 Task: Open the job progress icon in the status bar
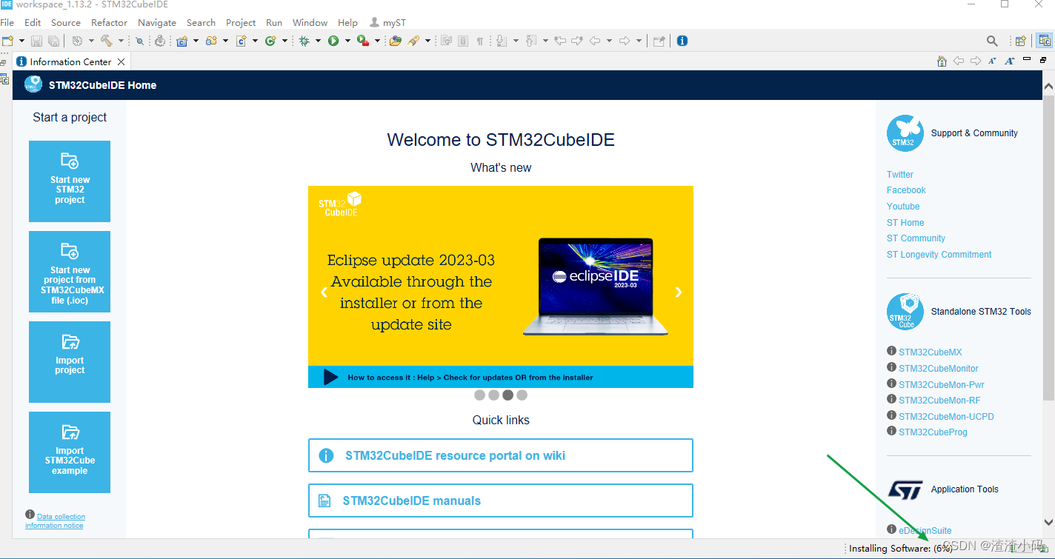[1044, 549]
